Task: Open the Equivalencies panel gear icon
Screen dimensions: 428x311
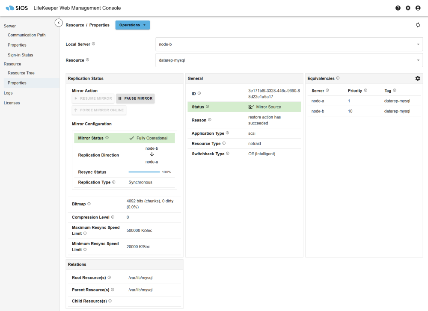Action: point(418,78)
